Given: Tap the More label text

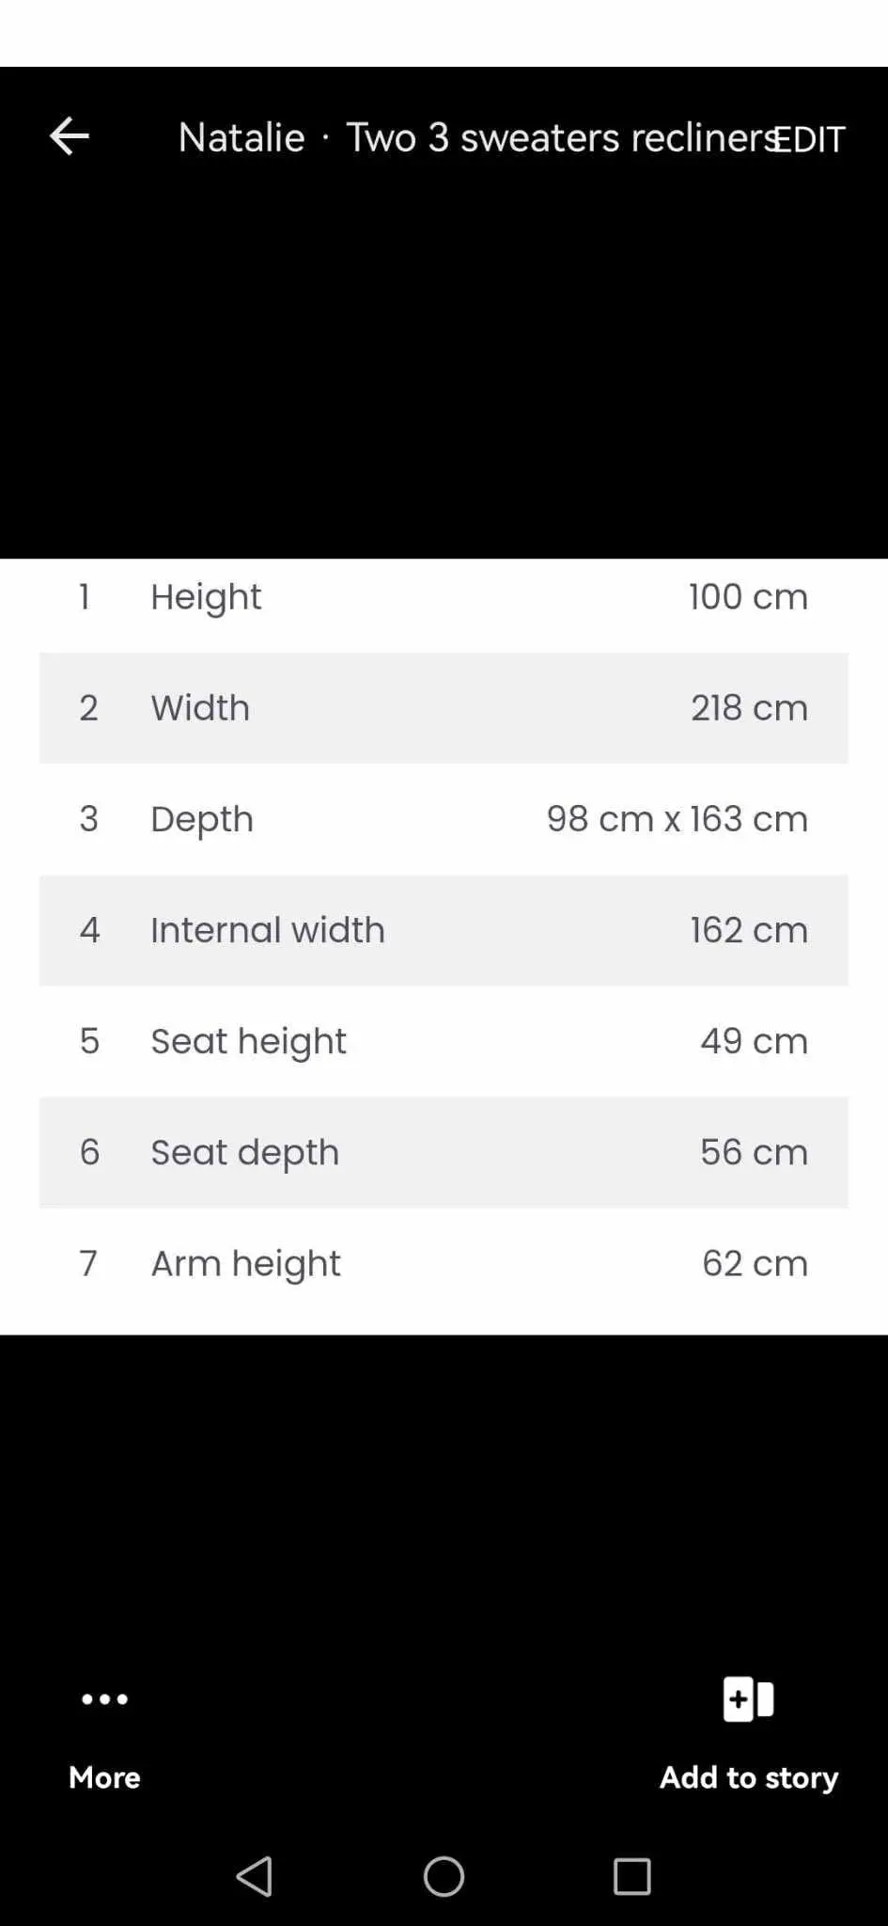Looking at the screenshot, I should (x=104, y=1776).
